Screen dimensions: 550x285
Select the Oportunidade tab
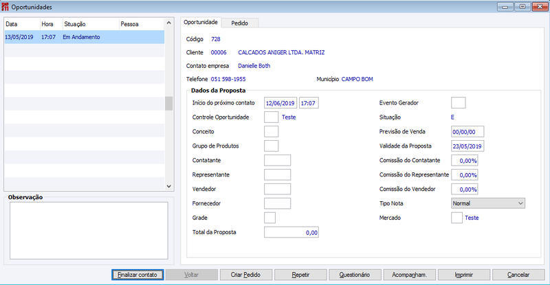point(201,22)
